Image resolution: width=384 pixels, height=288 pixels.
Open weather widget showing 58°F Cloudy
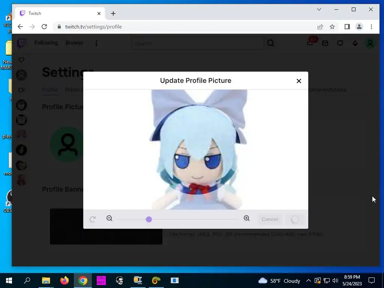click(x=279, y=280)
